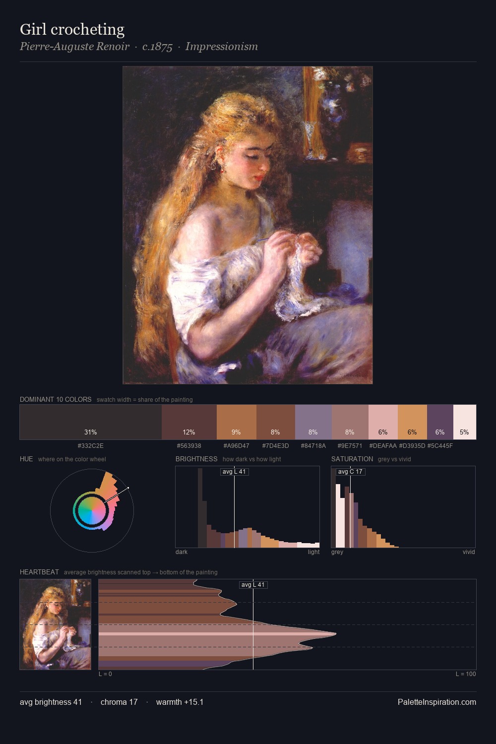496x744 pixels.
Task: Click the '#84718A' hex code label
Action: coord(313,446)
